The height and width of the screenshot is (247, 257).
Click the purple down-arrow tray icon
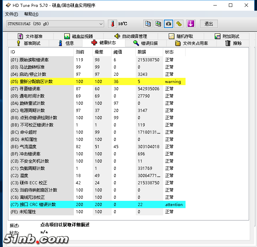[191, 24]
